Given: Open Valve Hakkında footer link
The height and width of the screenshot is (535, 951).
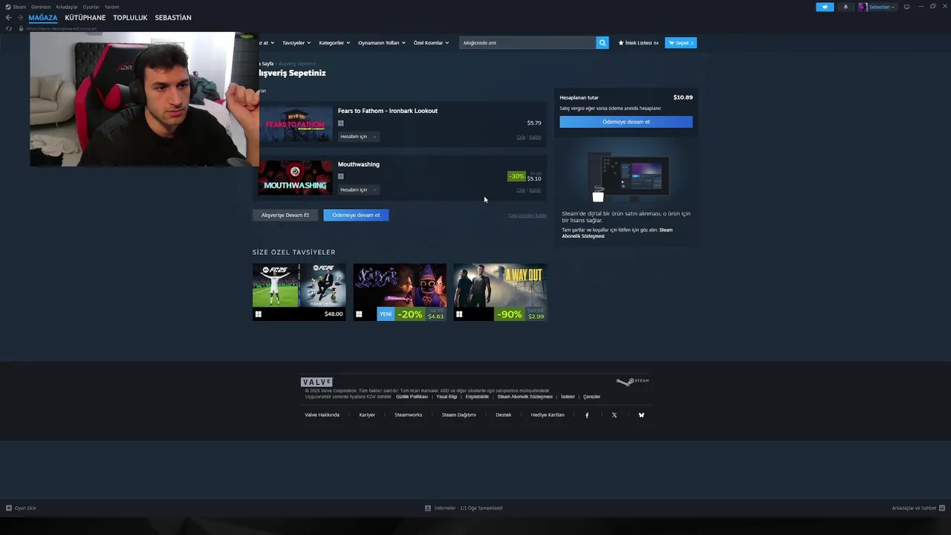Looking at the screenshot, I should (x=322, y=415).
